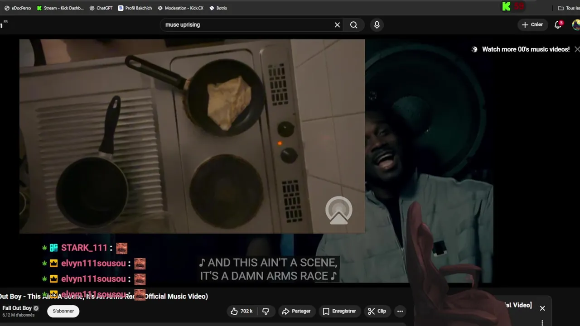Click the S'abonner subscribe button
The height and width of the screenshot is (326, 580).
[x=63, y=311]
